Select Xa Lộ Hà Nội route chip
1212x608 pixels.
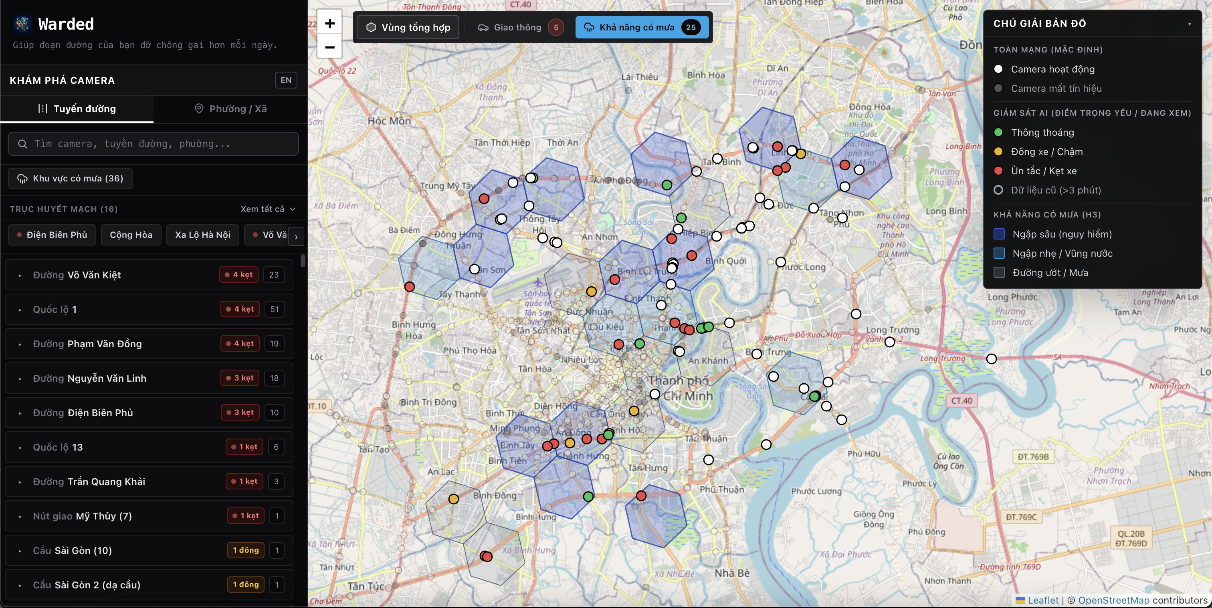(203, 235)
